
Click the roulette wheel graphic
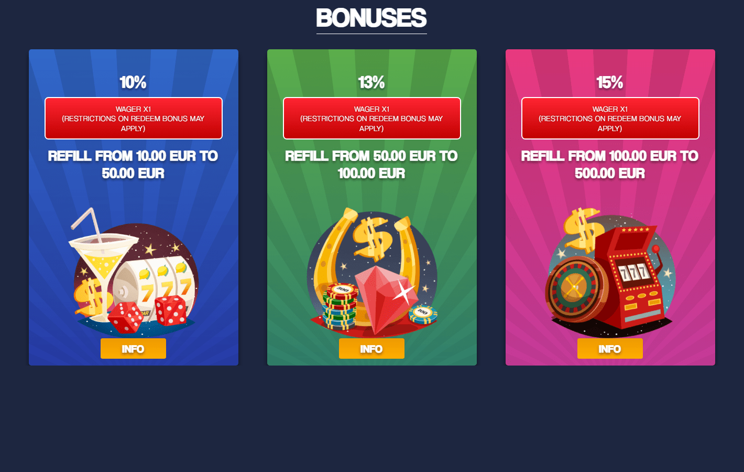(x=572, y=287)
